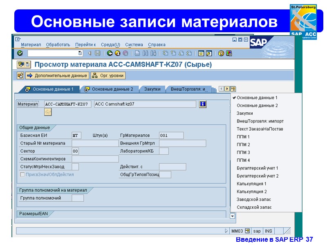
Task: Click the select views icon in button bar
Action: click(20, 76)
